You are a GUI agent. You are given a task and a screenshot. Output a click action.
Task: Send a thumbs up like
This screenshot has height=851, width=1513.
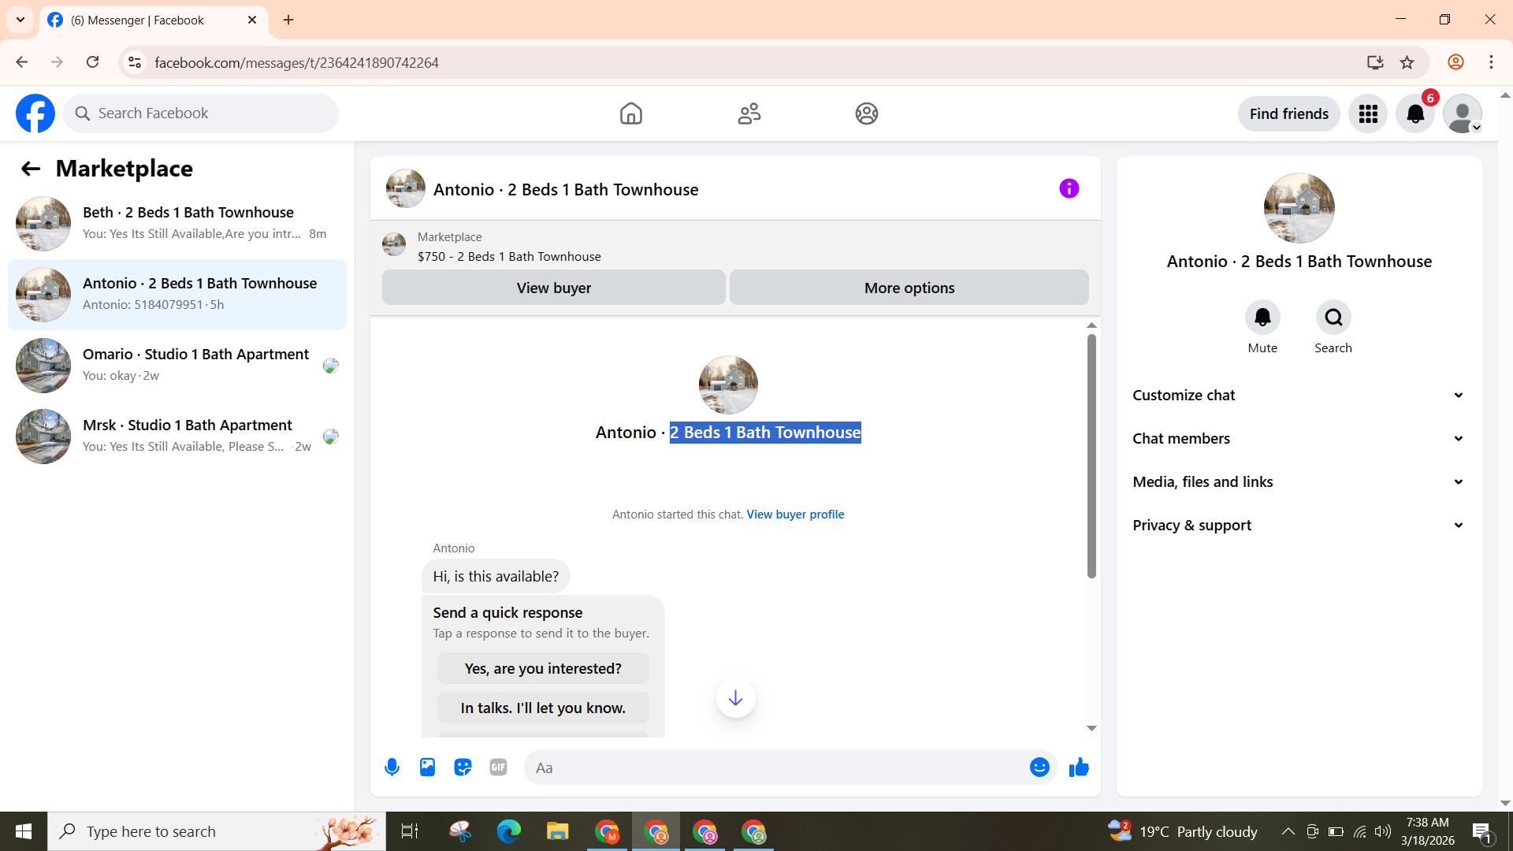coord(1079,767)
